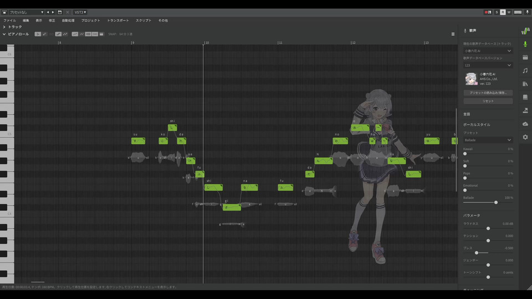Click the small microphone icon beside 歌声 heading
532x299 pixels.
[465, 30]
